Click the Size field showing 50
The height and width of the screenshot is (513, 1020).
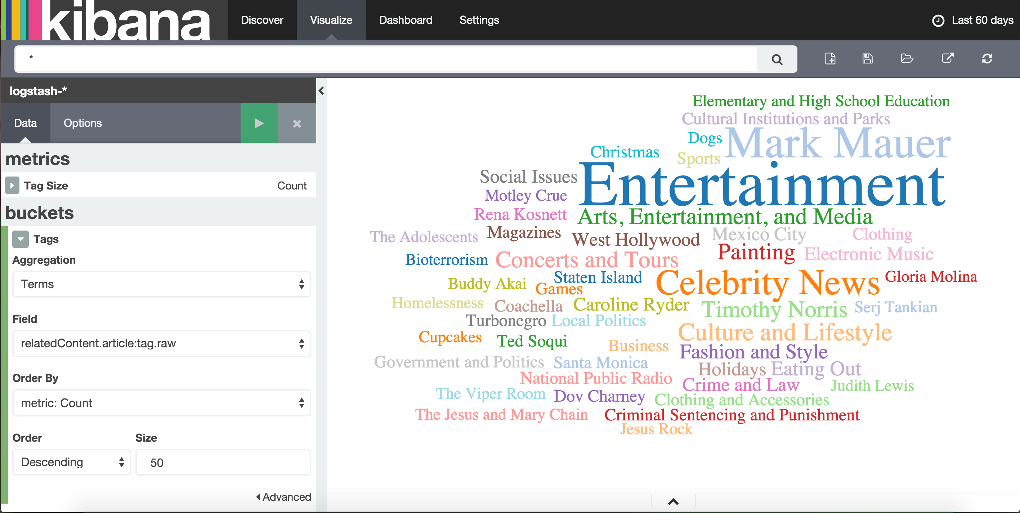pyautogui.click(x=223, y=462)
